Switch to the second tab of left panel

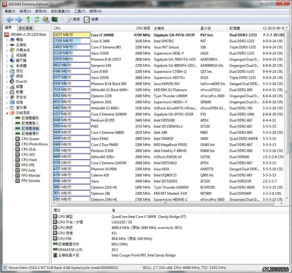tap(26, 28)
